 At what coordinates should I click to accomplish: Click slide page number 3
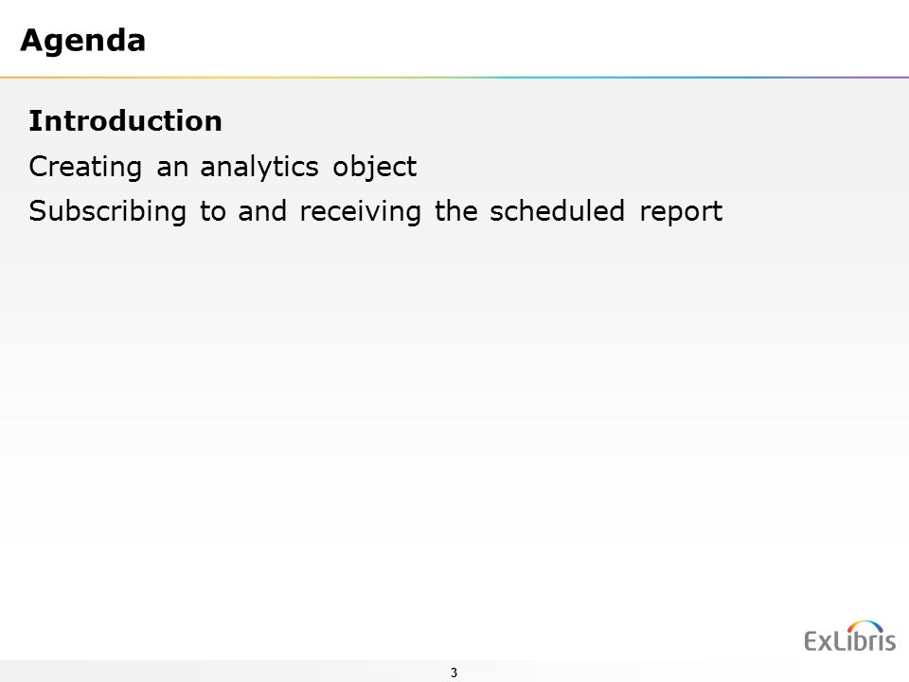pyautogui.click(x=454, y=673)
